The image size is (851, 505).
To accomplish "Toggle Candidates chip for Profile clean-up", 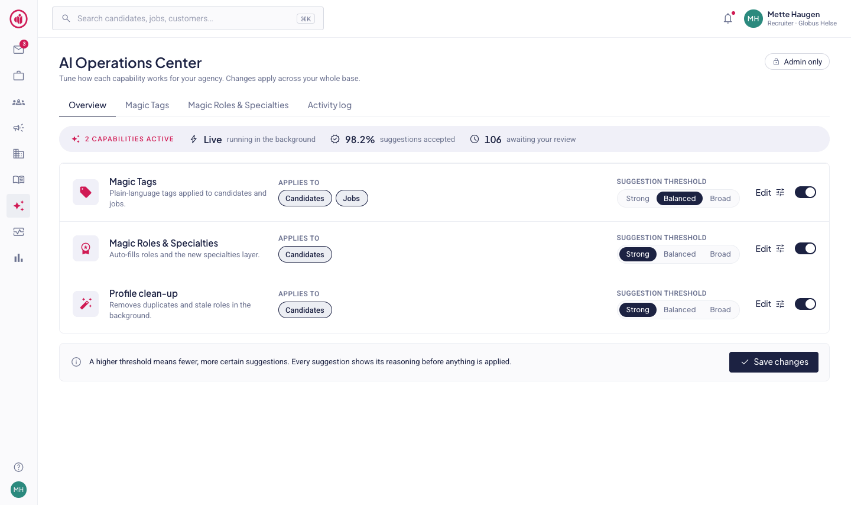I will tap(305, 310).
